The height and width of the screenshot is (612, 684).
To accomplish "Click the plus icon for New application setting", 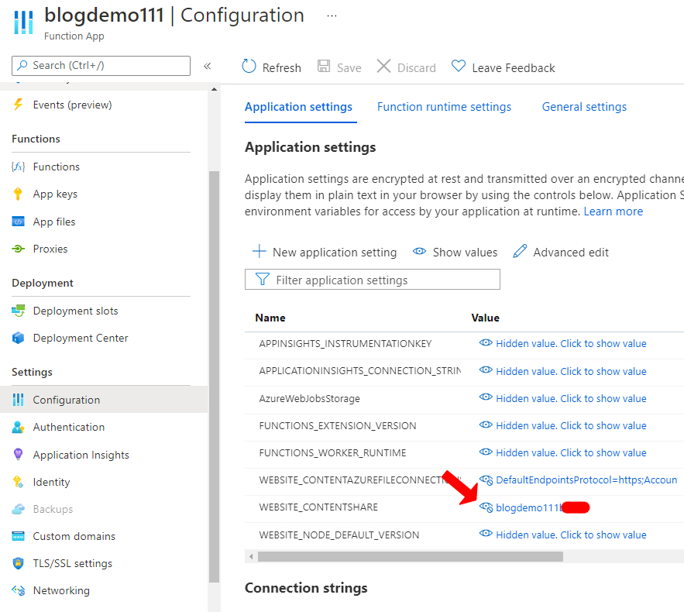I will [x=260, y=251].
